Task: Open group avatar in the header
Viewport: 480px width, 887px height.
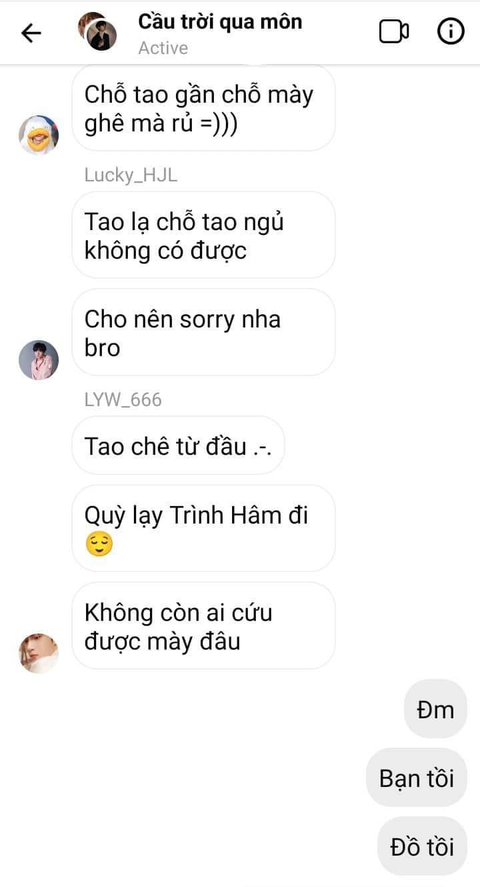Action: tap(97, 31)
